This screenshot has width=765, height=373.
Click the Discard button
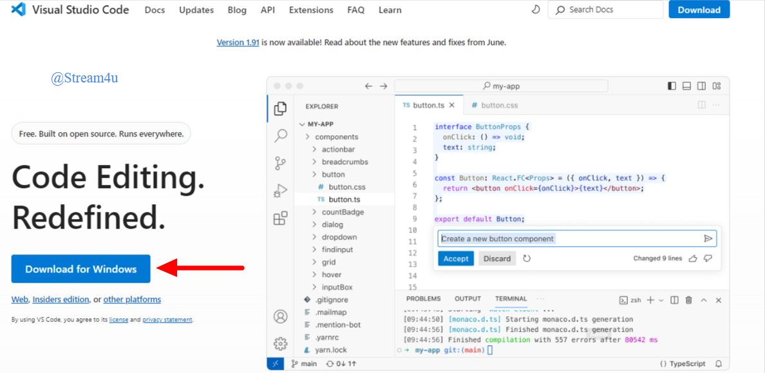tap(497, 259)
